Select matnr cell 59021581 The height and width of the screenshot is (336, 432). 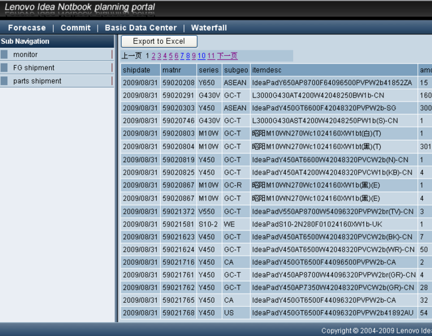tap(179, 224)
